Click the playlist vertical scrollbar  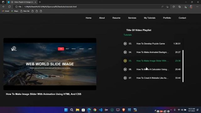coord(183,66)
